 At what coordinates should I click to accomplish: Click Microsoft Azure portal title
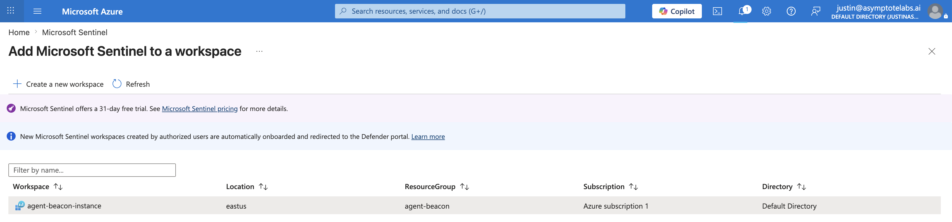pyautogui.click(x=92, y=11)
